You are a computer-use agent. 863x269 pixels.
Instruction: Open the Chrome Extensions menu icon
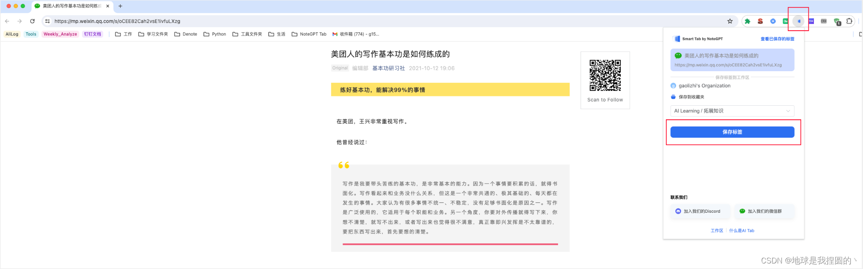coord(849,21)
